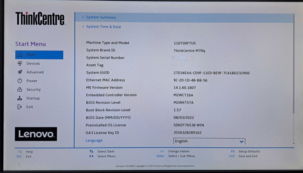303x173 pixels.
Task: Open the Main menu item
Action: 39,55
